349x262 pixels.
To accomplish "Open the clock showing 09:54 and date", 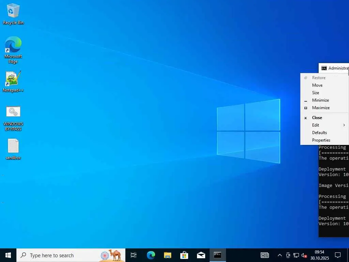I will tap(320, 255).
